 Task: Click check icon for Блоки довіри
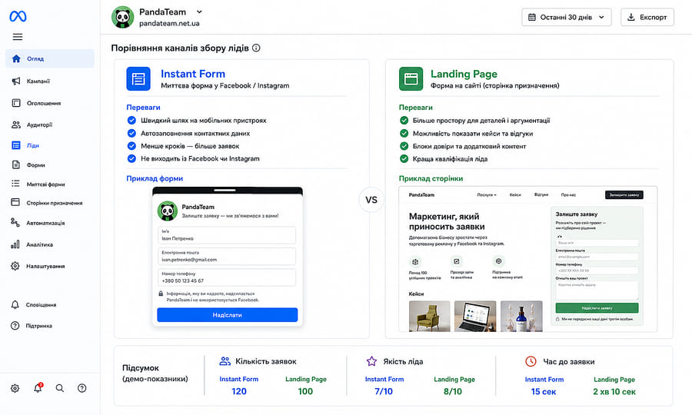pos(404,146)
